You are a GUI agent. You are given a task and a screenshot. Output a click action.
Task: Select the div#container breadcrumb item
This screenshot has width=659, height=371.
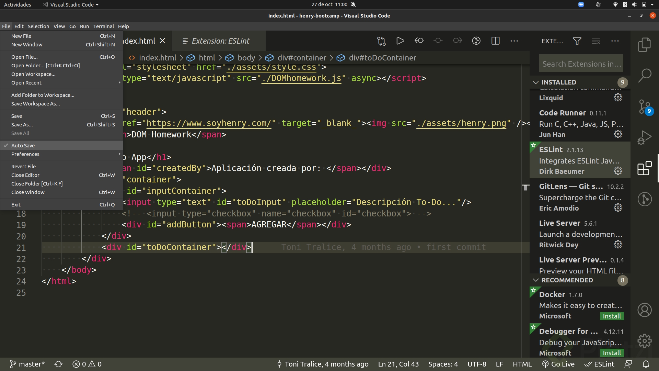click(296, 58)
